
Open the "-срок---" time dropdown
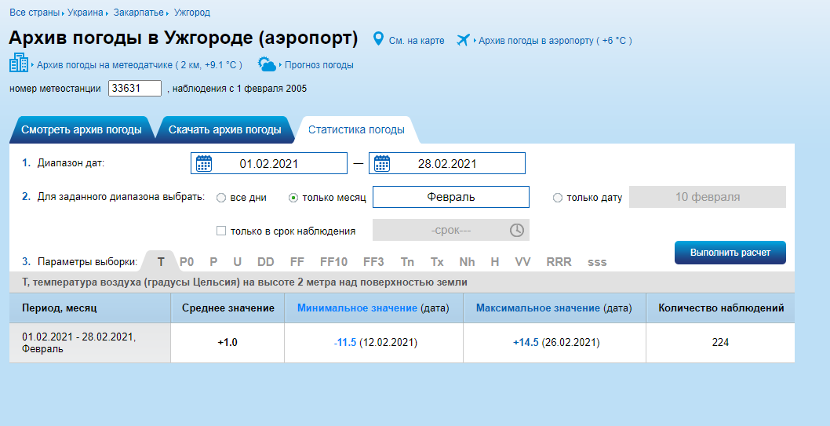click(x=451, y=230)
